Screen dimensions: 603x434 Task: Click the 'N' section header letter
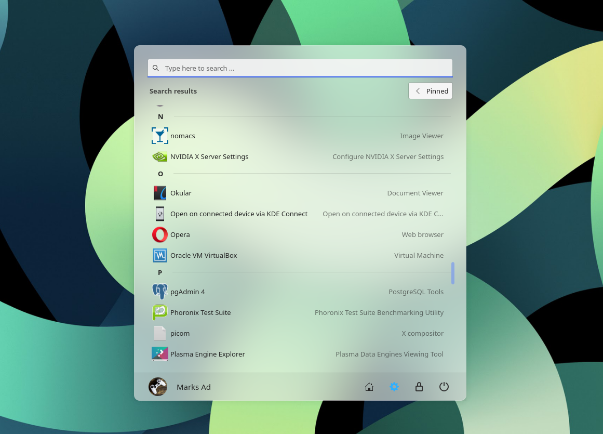click(x=160, y=116)
